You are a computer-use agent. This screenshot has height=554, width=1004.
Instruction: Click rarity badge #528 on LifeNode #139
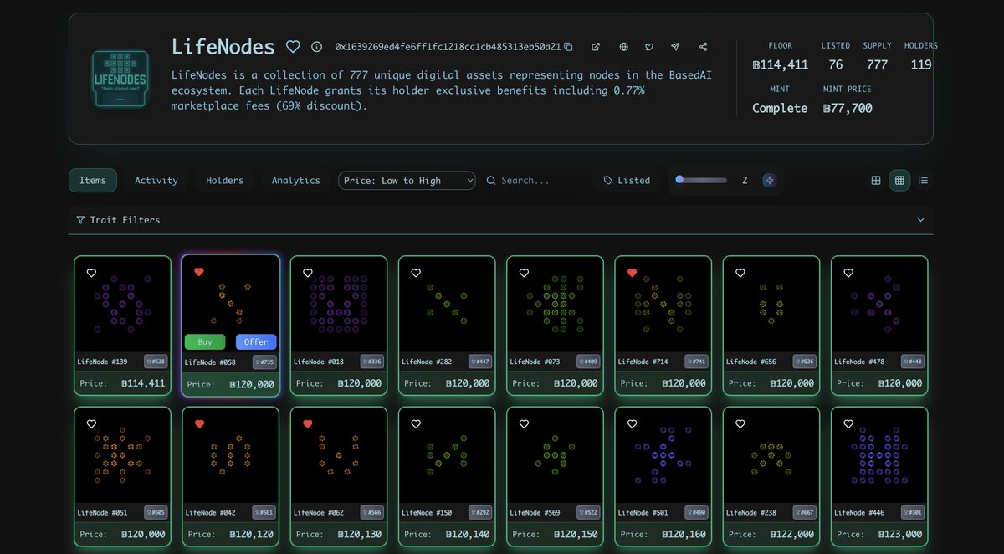(156, 362)
